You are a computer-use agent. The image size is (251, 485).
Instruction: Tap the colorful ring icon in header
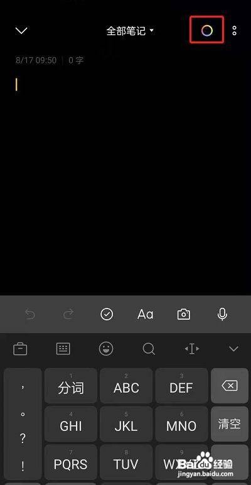click(x=207, y=30)
